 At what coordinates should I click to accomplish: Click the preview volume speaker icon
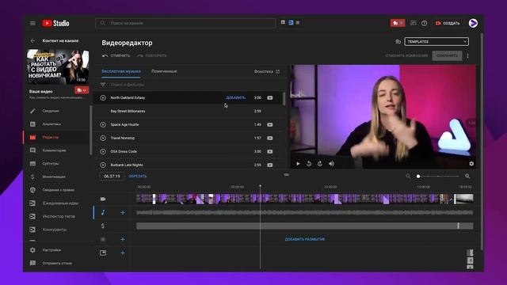point(331,164)
